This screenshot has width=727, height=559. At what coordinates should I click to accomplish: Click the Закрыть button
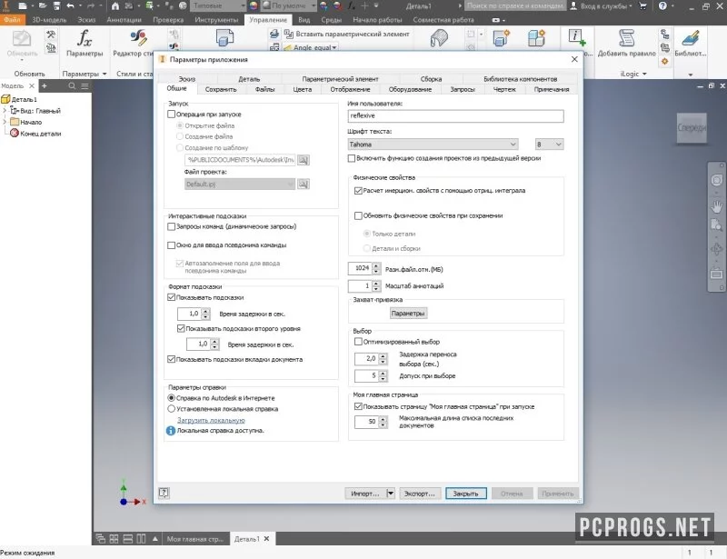tap(465, 494)
